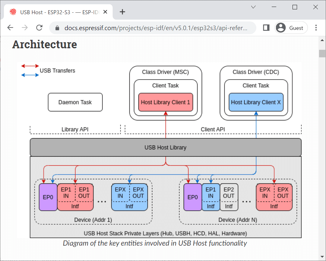
Task: Click the Daemon Task box in the diagram
Action: coord(75,102)
